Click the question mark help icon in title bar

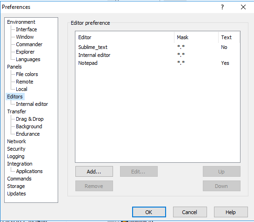click(222, 7)
